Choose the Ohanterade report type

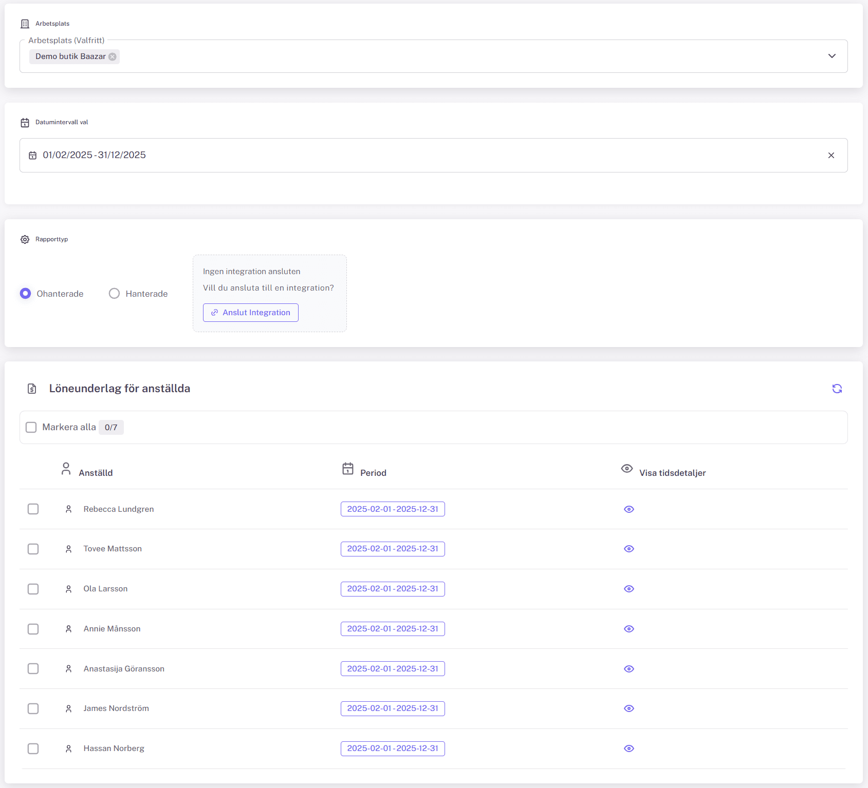[25, 294]
